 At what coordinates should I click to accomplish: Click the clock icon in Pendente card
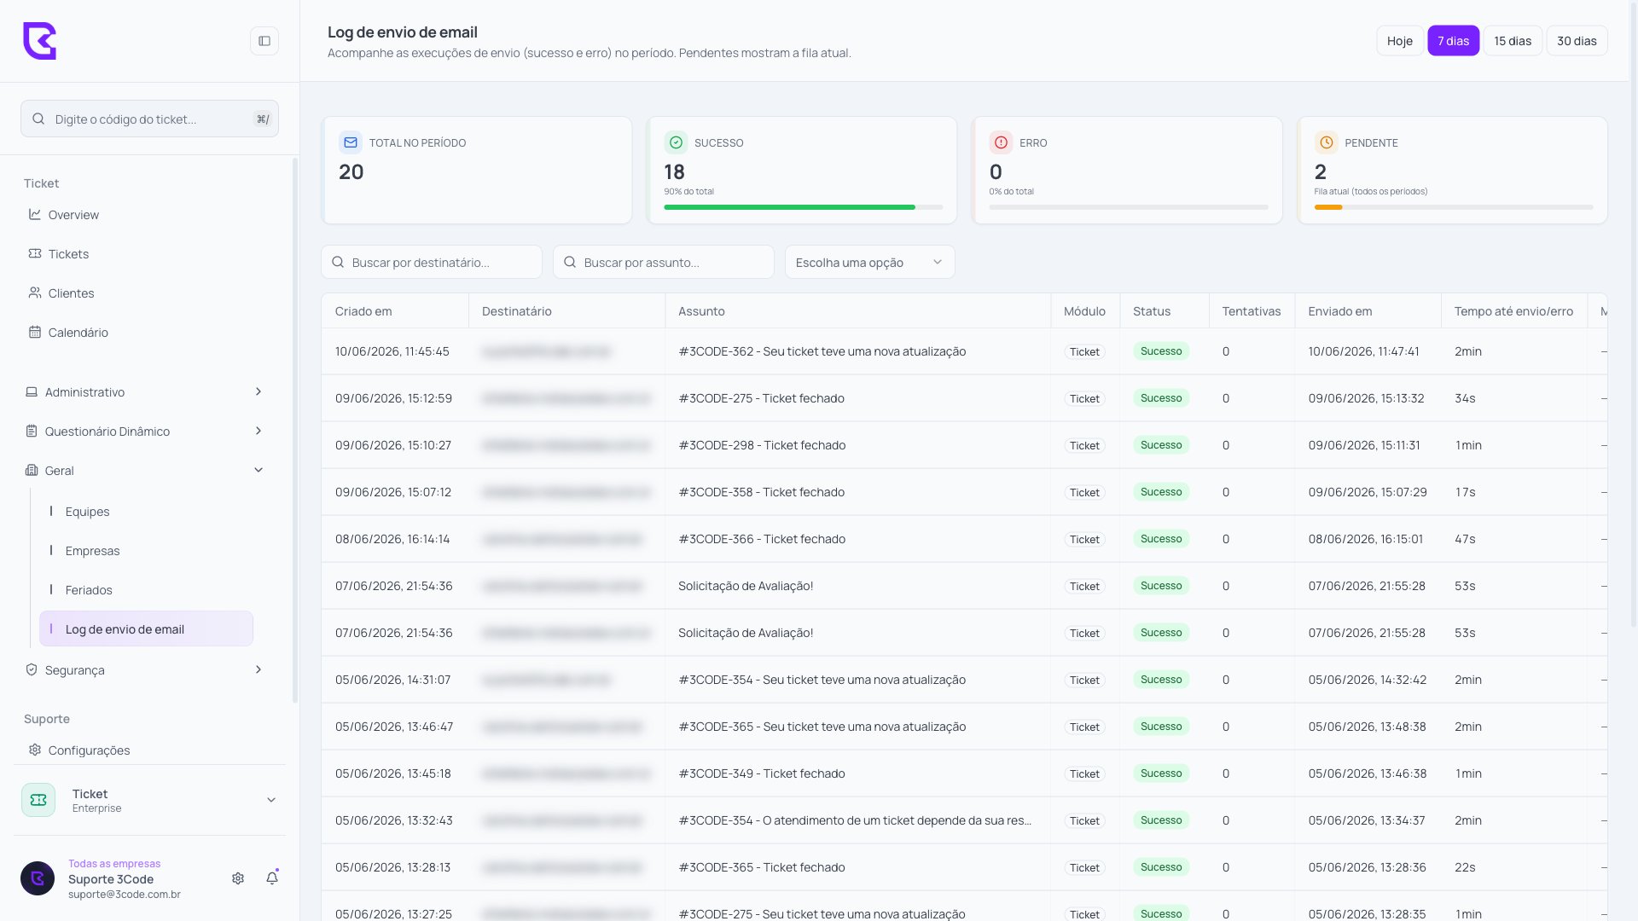click(1327, 142)
